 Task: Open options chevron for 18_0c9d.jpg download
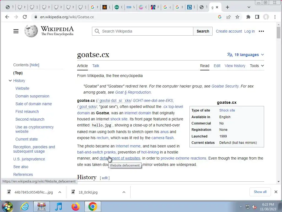[x=124, y=192]
